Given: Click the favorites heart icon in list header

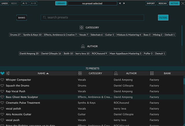Looking at the screenshot, I should [x=2, y=73].
